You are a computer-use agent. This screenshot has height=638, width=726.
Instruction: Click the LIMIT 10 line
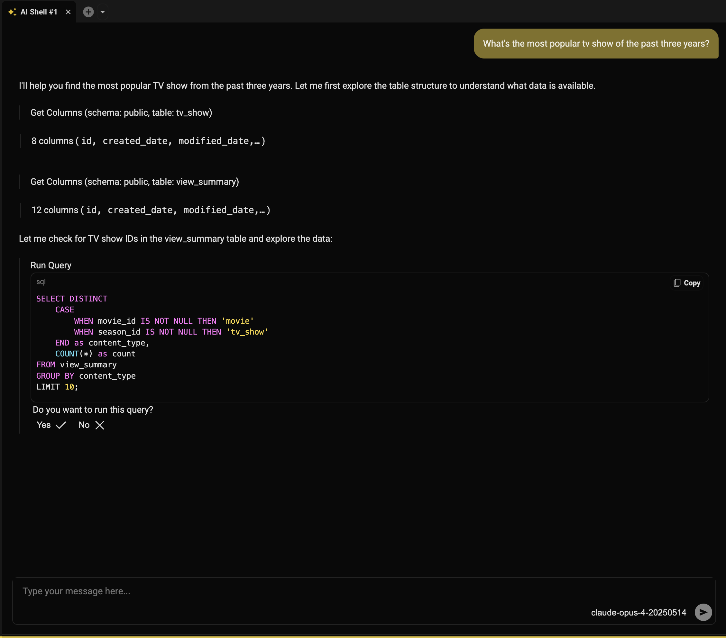click(57, 387)
